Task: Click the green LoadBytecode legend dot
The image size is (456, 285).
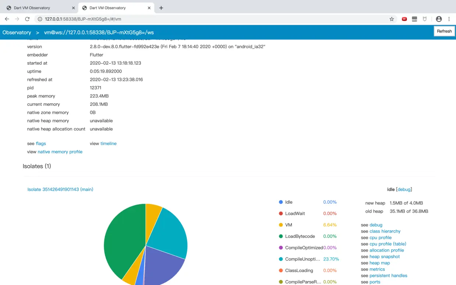Action: (281, 236)
